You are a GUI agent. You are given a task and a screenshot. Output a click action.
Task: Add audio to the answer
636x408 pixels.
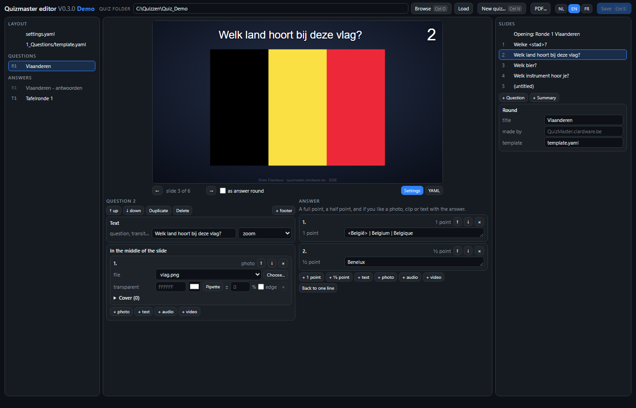pos(410,277)
